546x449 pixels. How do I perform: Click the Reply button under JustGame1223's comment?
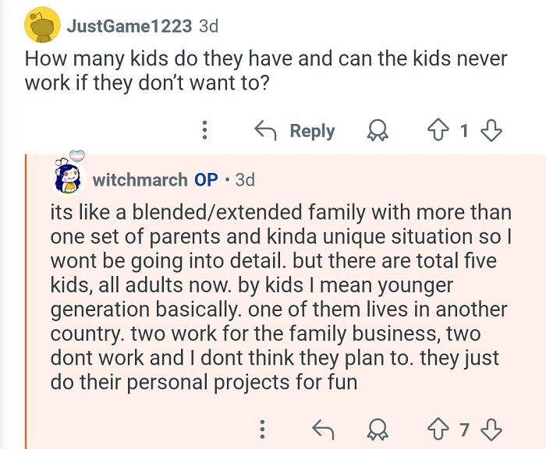295,130
